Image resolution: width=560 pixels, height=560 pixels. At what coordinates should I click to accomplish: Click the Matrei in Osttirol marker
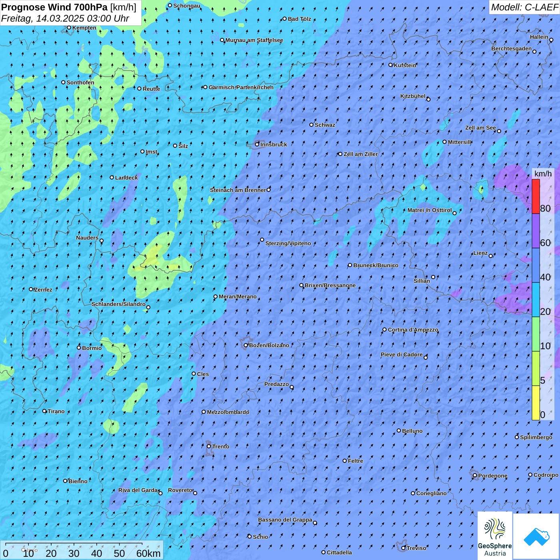coord(454,213)
